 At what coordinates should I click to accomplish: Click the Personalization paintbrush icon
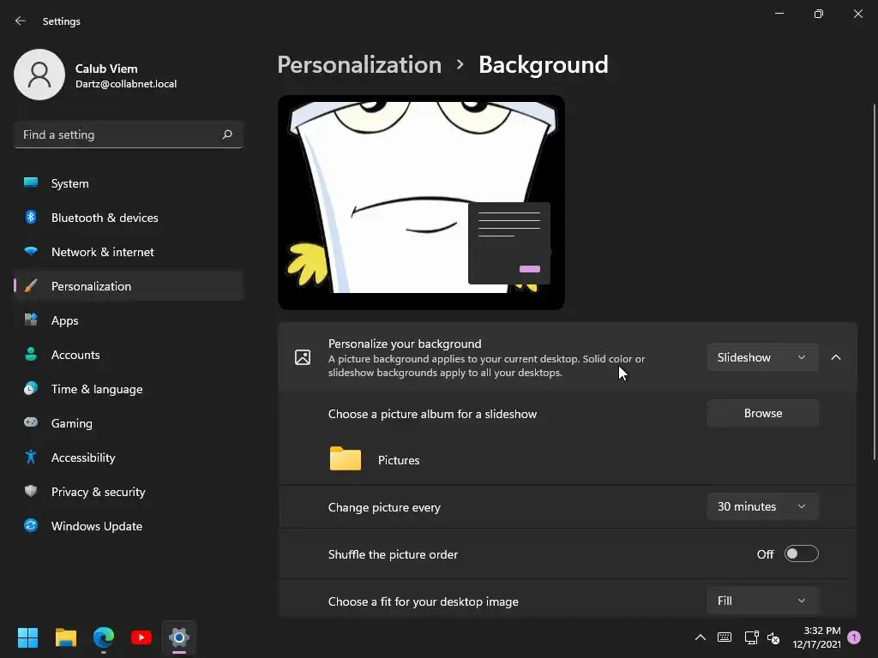click(x=31, y=286)
